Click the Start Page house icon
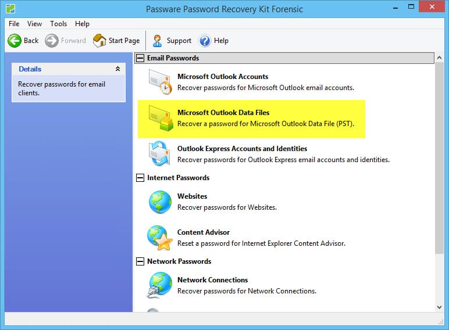 tap(99, 40)
